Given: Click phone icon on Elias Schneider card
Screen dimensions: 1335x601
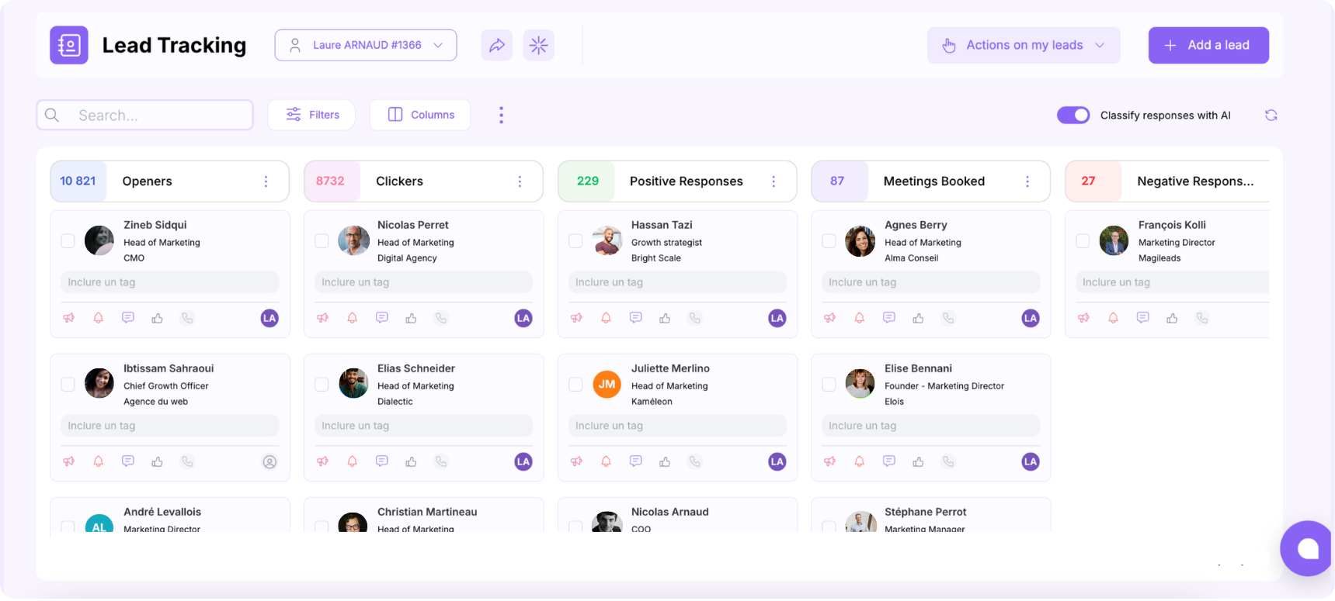Looking at the screenshot, I should click(441, 461).
